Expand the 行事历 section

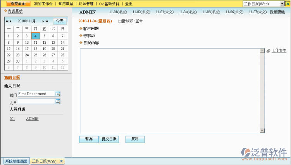pos(89,36)
